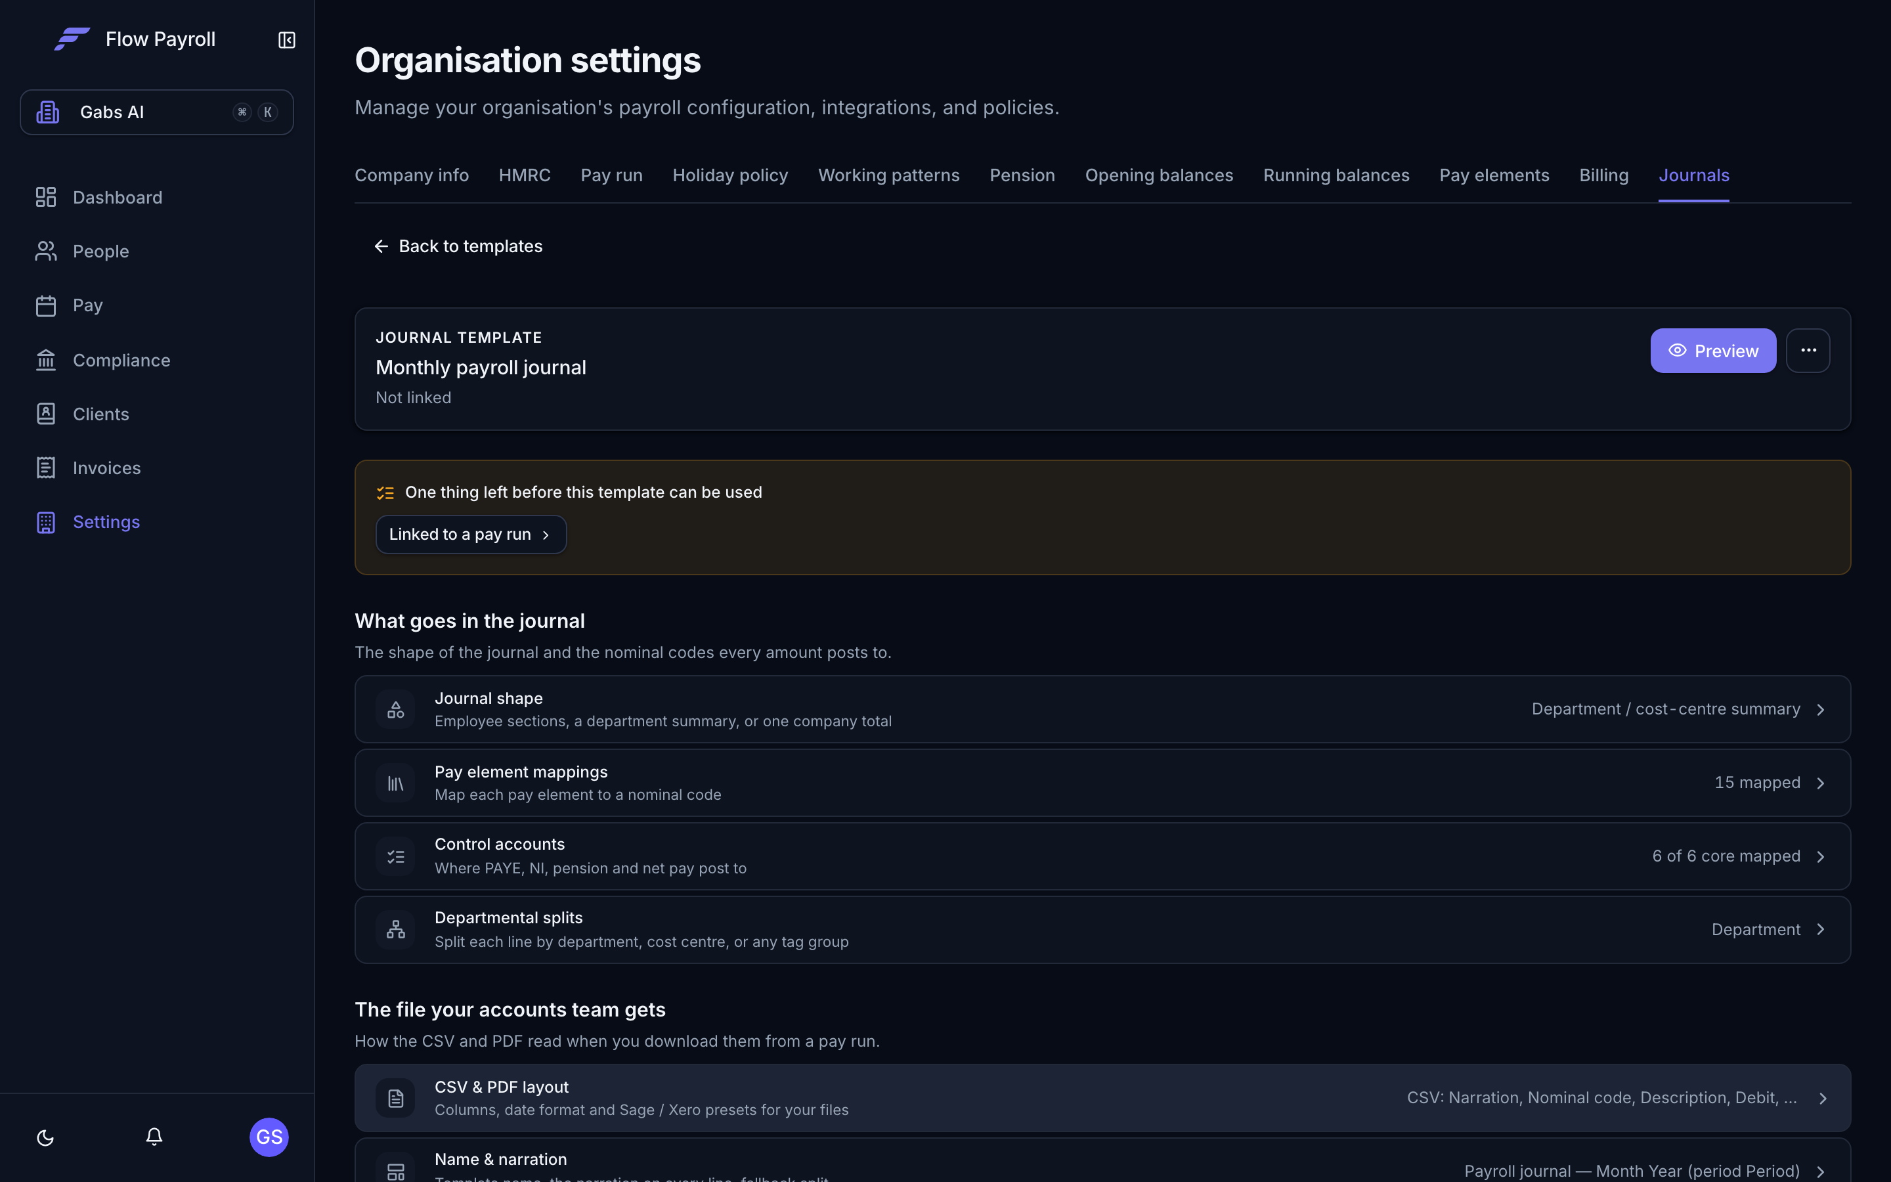
Task: Click the chevron in Linked to a pay run
Action: click(546, 535)
